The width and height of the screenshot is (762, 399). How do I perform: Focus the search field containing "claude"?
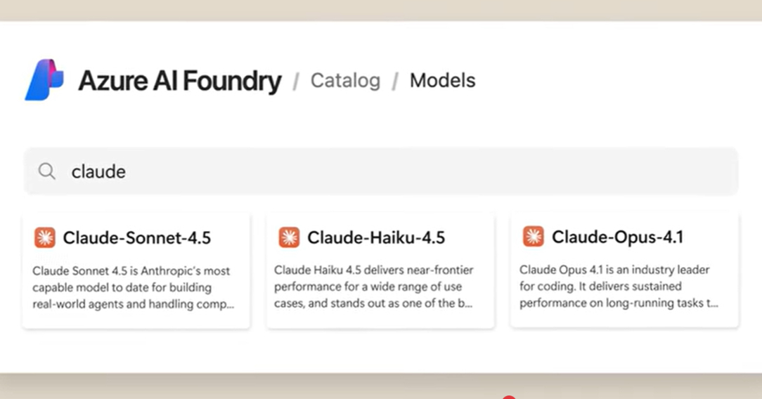pos(394,171)
